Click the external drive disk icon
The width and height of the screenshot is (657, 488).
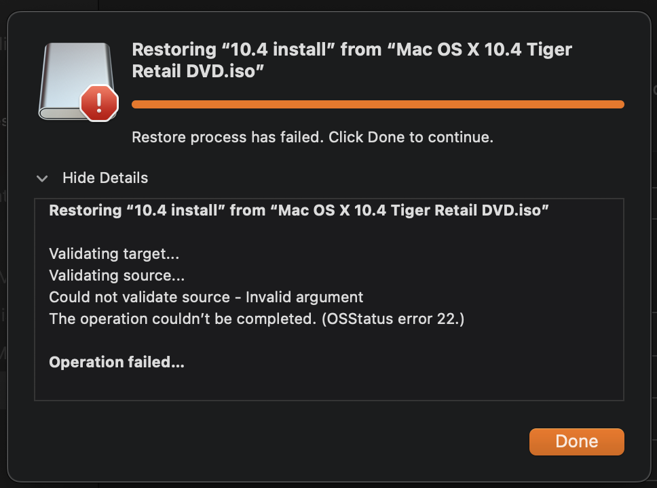click(x=76, y=81)
